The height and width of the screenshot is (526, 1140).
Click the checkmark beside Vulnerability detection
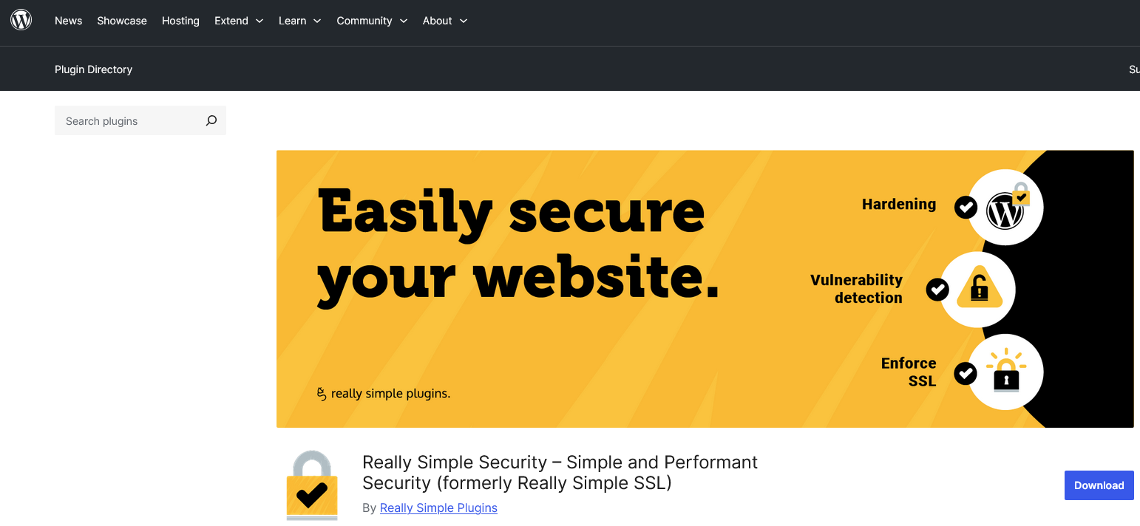[x=937, y=290]
